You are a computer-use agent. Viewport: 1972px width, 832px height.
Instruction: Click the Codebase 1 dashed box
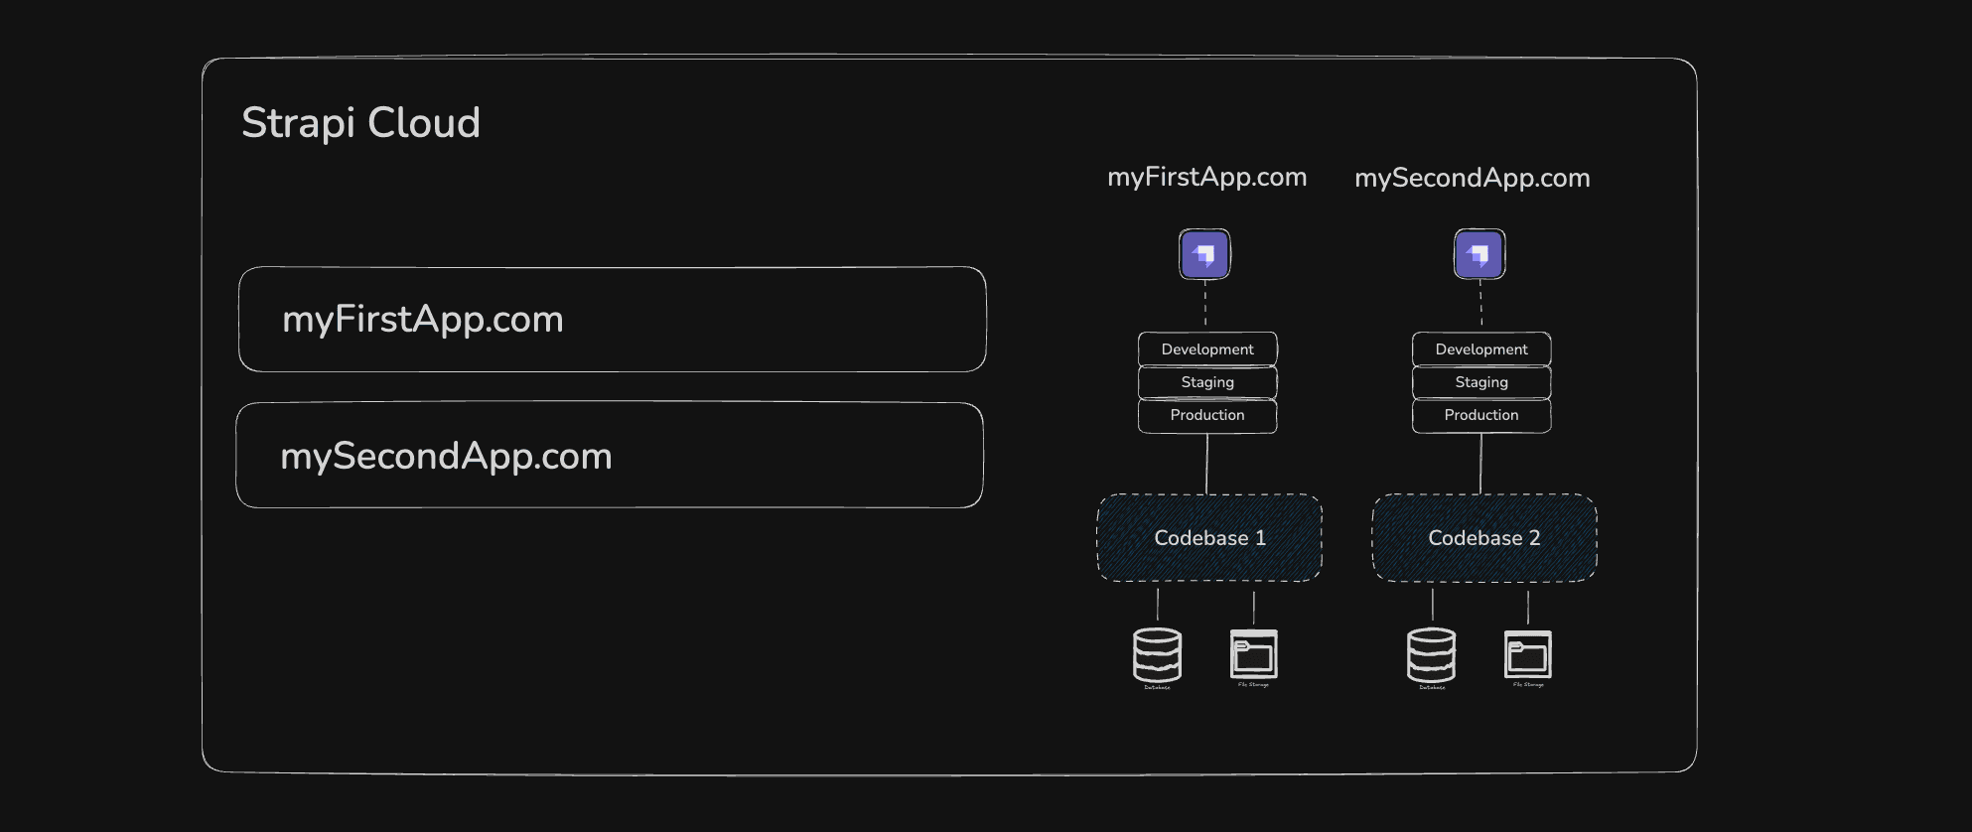click(x=1209, y=538)
